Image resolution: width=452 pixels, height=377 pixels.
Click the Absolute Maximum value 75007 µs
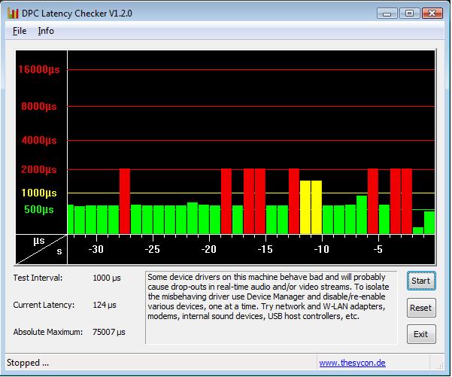click(x=109, y=332)
